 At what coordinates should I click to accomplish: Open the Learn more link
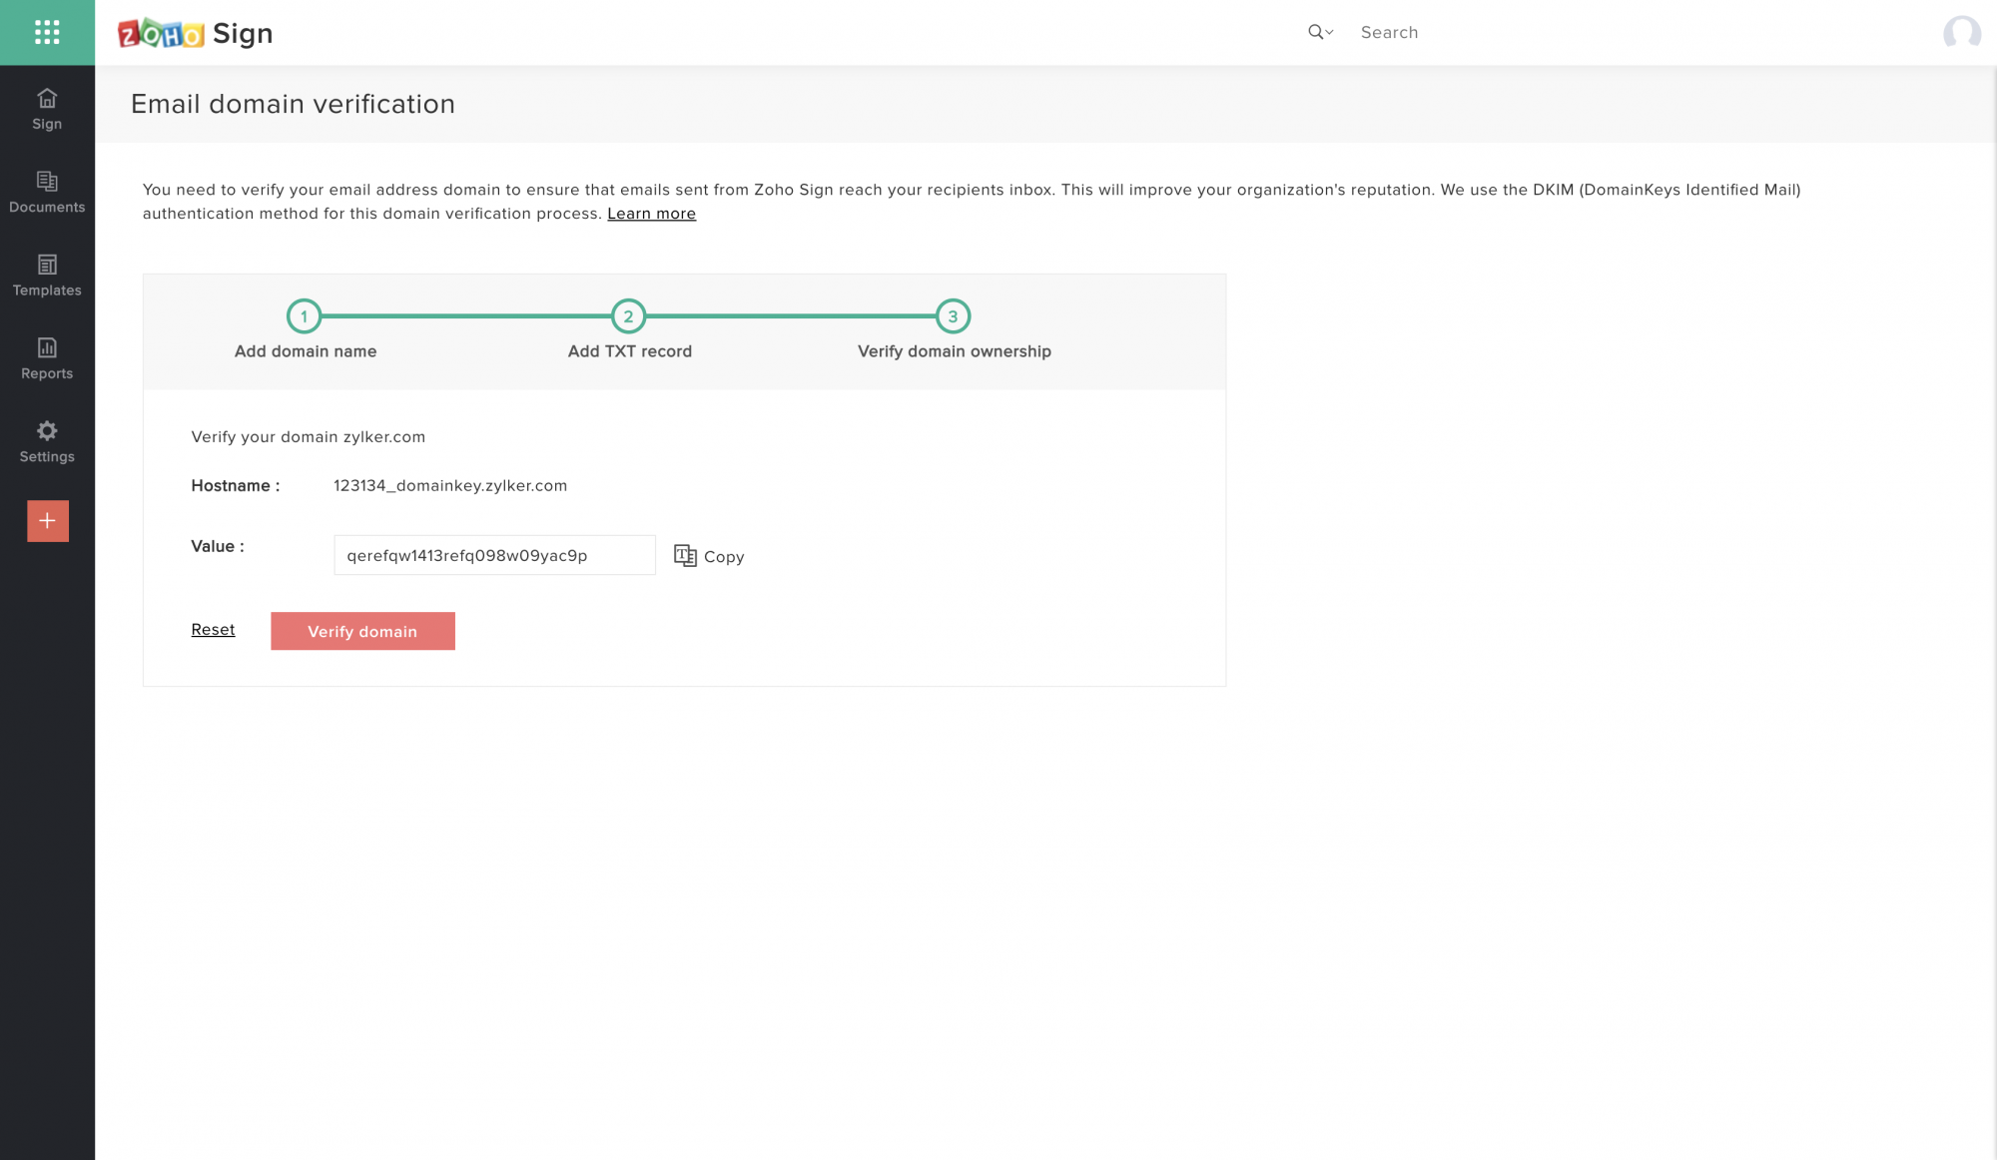[x=651, y=214]
